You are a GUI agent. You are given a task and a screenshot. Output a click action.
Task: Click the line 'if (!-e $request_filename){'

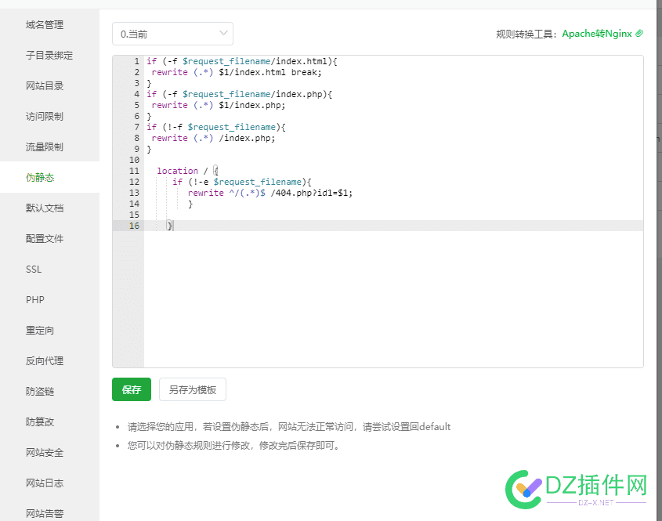point(241,182)
